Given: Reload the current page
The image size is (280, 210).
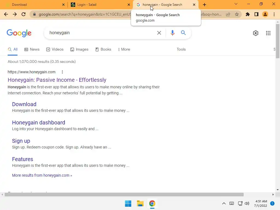Looking at the screenshot, I should tap(24, 14).
